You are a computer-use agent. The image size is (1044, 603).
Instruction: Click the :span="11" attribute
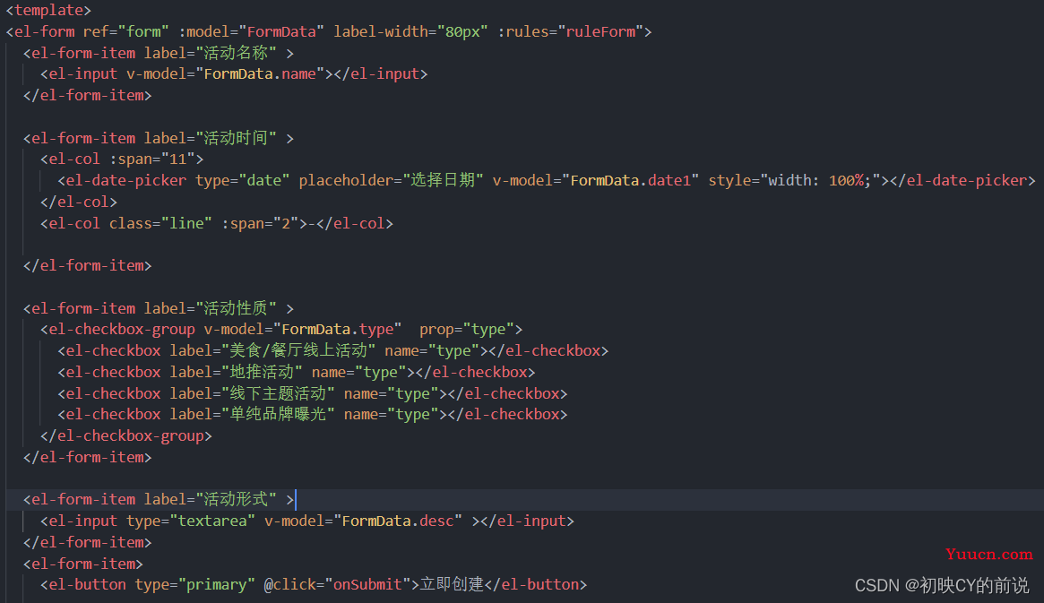coord(152,159)
